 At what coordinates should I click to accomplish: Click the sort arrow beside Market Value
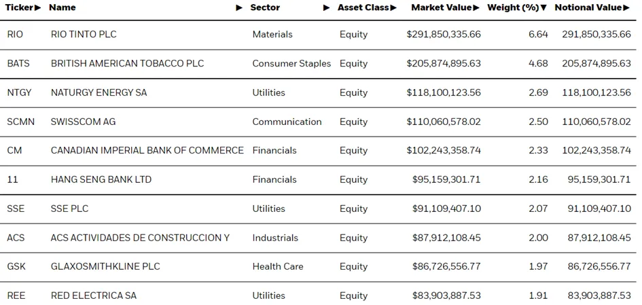click(x=476, y=7)
